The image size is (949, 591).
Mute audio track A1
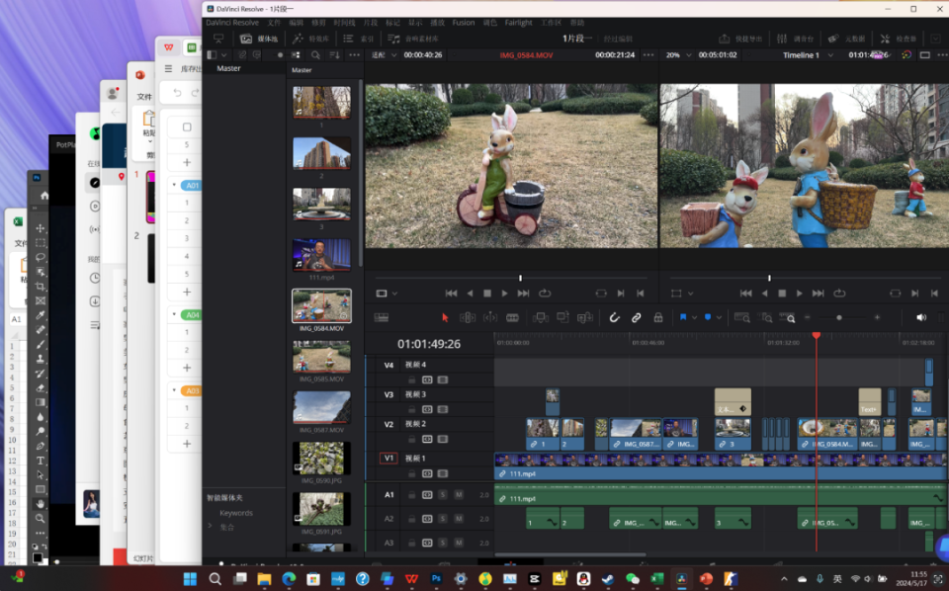pos(459,494)
